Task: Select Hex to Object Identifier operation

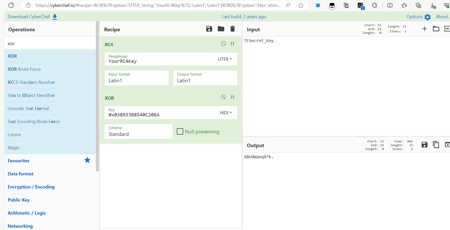Action: (x=50, y=95)
